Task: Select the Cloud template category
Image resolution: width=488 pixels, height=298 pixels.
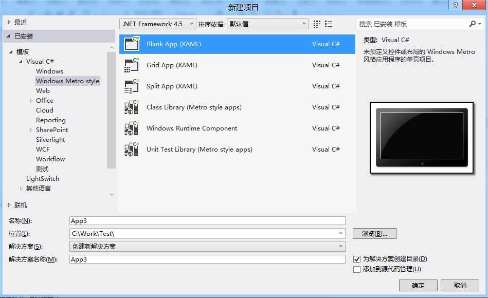Action: [x=45, y=110]
